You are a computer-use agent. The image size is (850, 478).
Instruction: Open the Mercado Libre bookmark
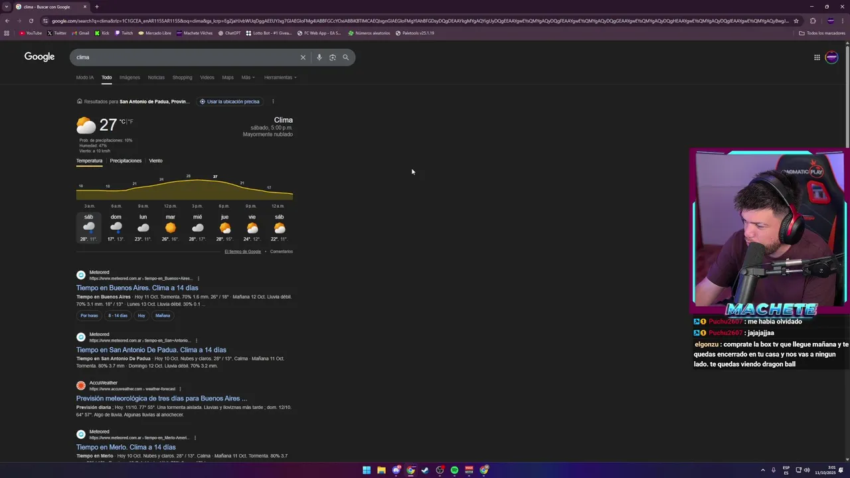click(x=155, y=33)
